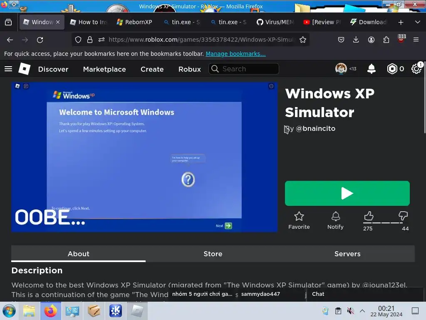Switch to the About tab

pos(79,254)
